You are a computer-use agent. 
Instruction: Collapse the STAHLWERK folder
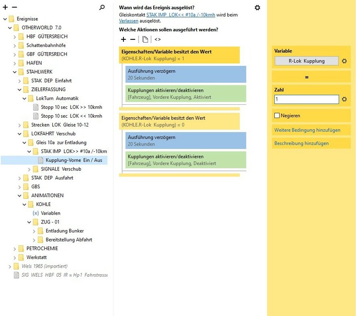point(15,72)
